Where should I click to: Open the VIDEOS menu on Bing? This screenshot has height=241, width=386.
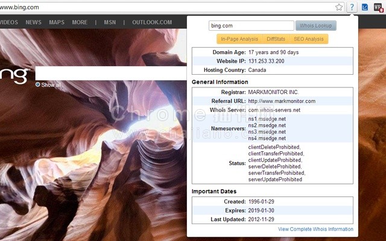tap(9, 22)
